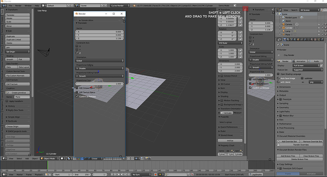This screenshot has height=177, width=327.
Task: Open the Render properties tab icon
Action: click(x=285, y=39)
